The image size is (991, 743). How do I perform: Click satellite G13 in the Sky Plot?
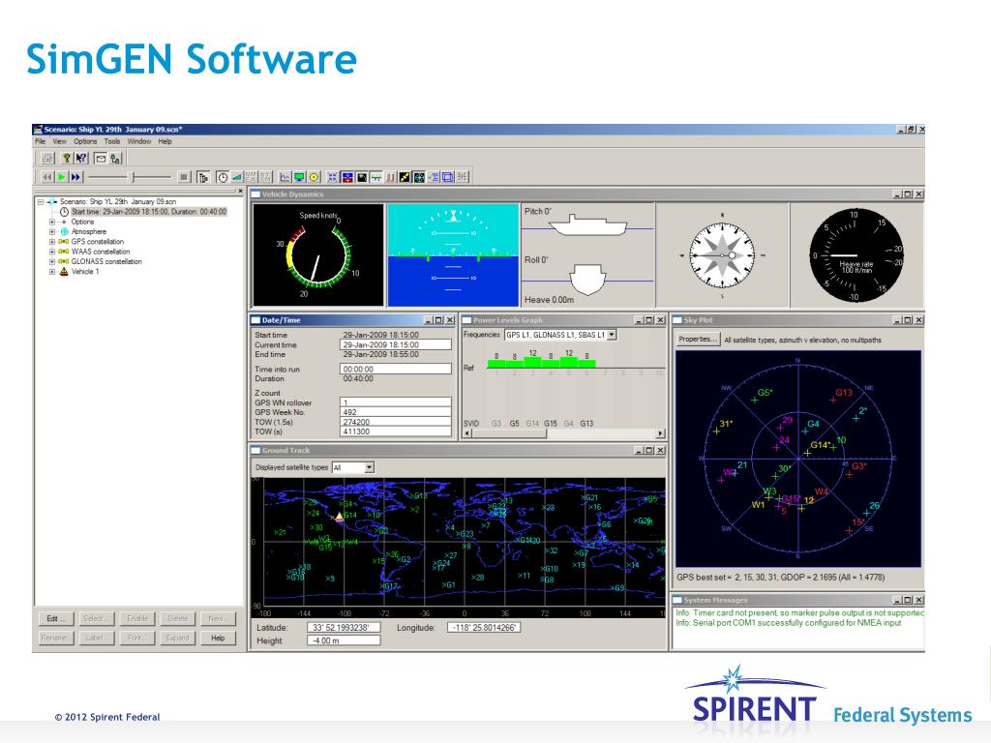[841, 395]
